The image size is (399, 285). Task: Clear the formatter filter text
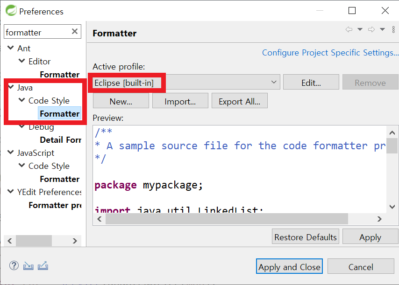coord(75,32)
